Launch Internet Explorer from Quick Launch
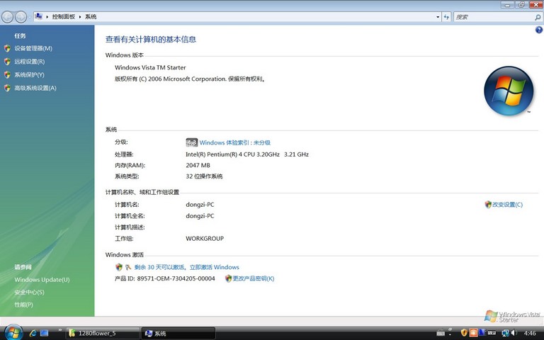The width and height of the screenshot is (544, 340). (x=33, y=333)
